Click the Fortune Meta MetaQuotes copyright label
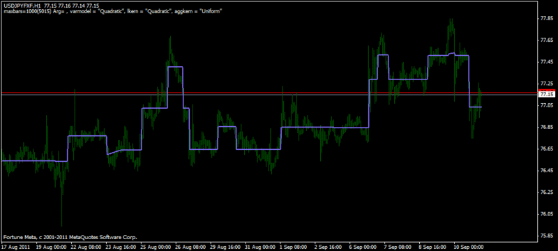The width and height of the screenshot is (558, 251). pyautogui.click(x=70, y=237)
